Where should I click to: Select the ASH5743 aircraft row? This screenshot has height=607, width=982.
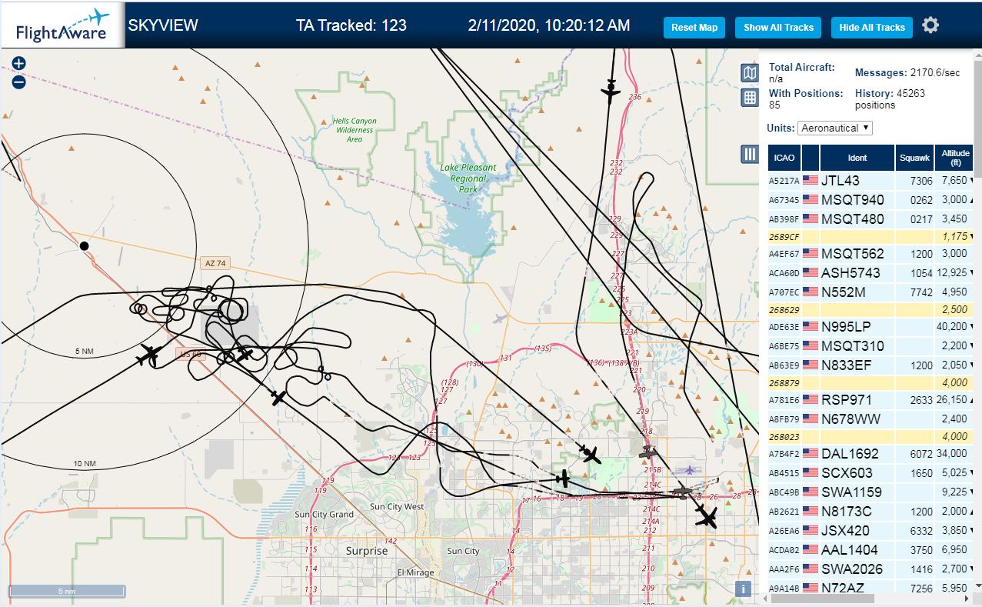(870, 272)
